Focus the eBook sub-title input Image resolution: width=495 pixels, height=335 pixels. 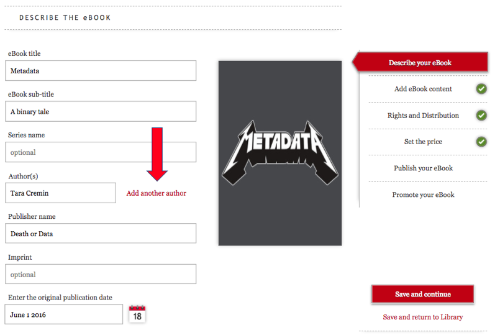[102, 112]
